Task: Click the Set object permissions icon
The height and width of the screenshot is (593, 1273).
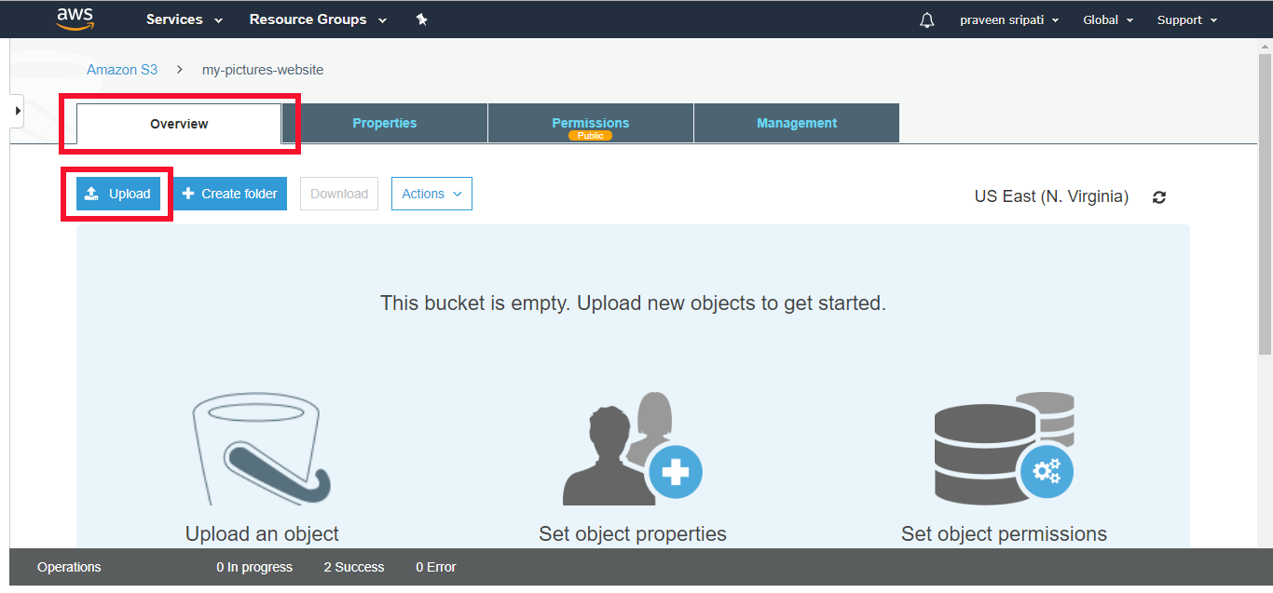Action: (1003, 449)
